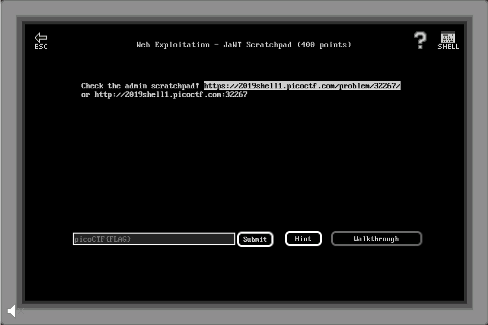Show the challenge Hint
This screenshot has width=488, height=325.
click(x=303, y=239)
